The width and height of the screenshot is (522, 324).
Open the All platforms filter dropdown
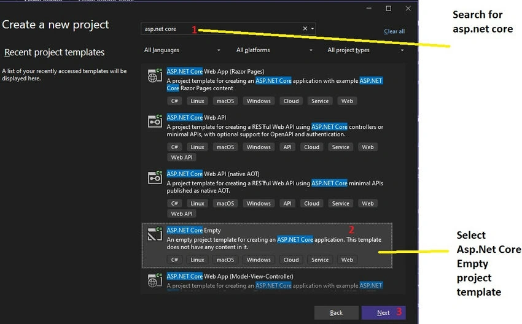coord(275,50)
